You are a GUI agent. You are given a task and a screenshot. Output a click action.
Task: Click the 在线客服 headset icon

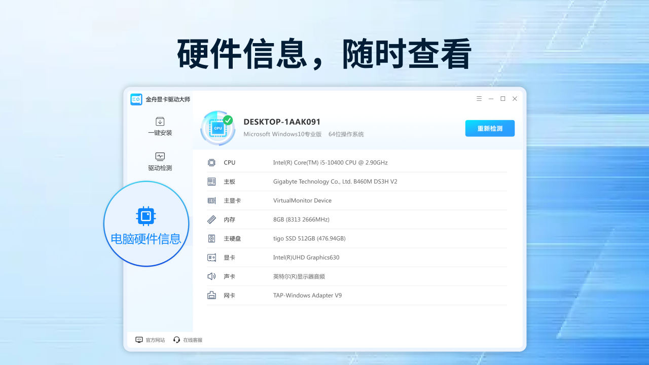[176, 340]
